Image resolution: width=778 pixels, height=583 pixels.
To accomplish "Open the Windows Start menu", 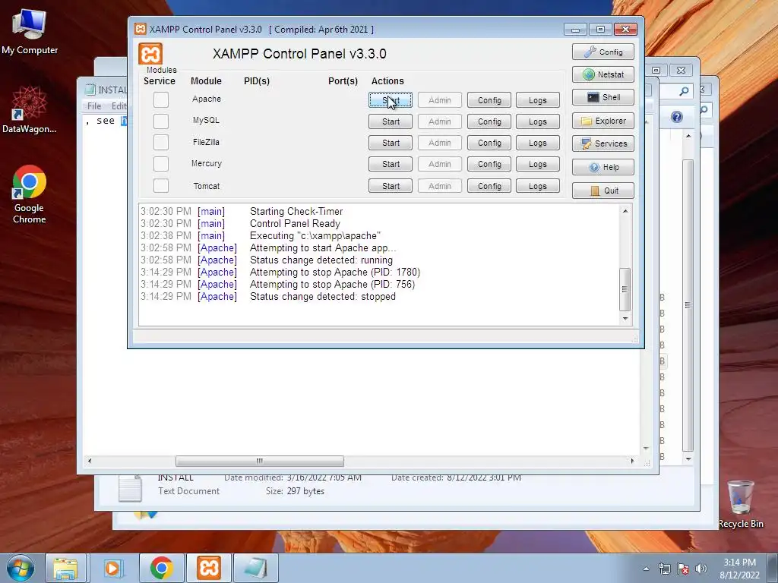I will pos(21,568).
